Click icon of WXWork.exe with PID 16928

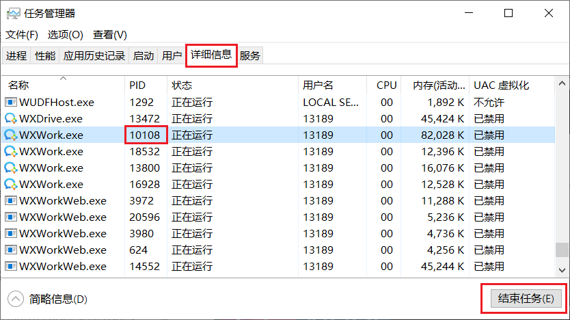click(11, 184)
